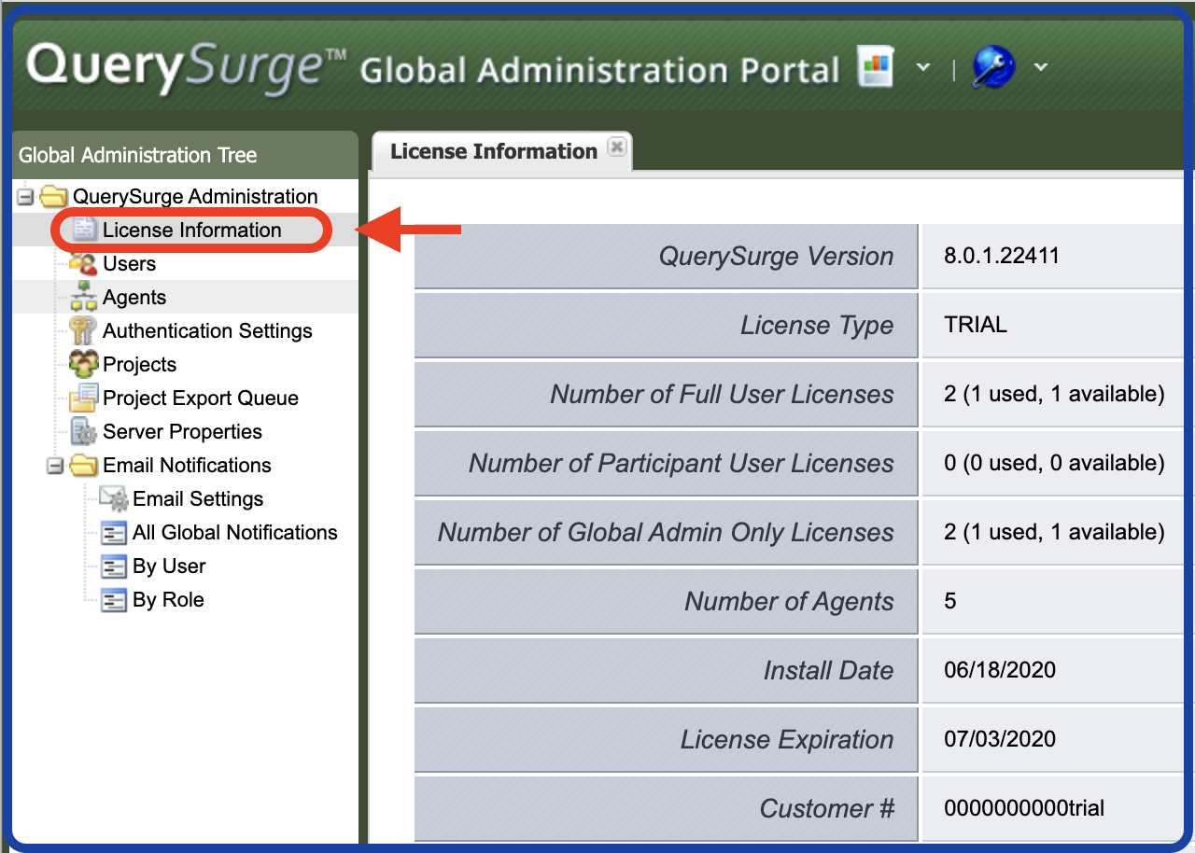Click license expiration 07/03/2020

[x=1000, y=739]
